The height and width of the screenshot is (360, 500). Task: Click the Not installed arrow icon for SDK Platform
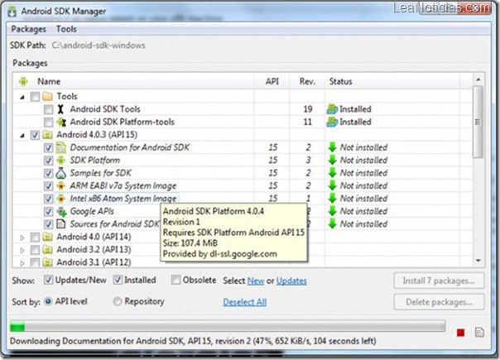coord(332,160)
